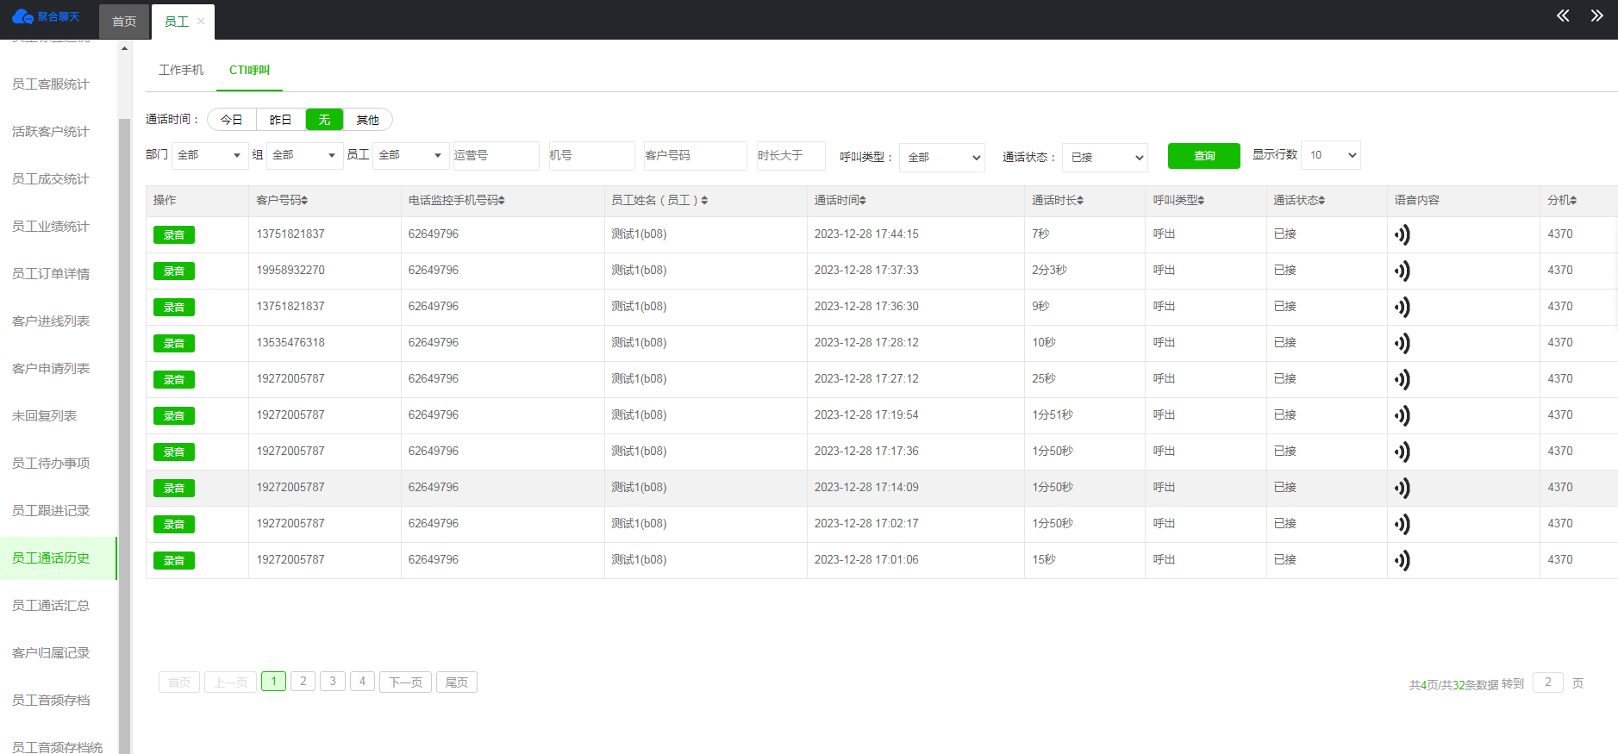Select the 昨日 call time filter
Viewport: 1618px width, 754px height.
(280, 120)
